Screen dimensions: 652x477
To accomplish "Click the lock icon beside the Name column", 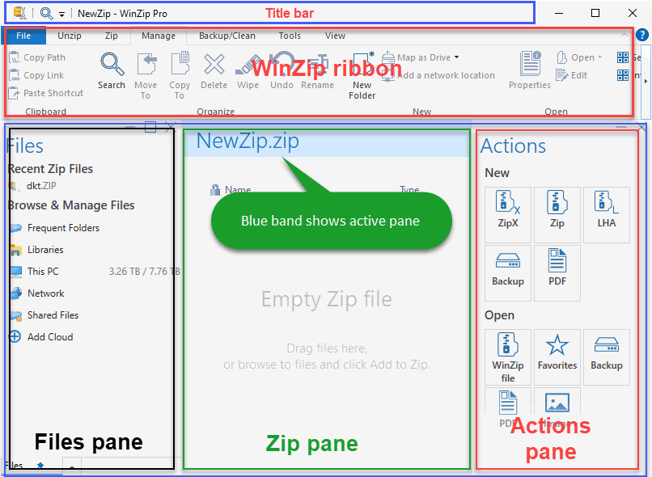I will click(x=215, y=190).
